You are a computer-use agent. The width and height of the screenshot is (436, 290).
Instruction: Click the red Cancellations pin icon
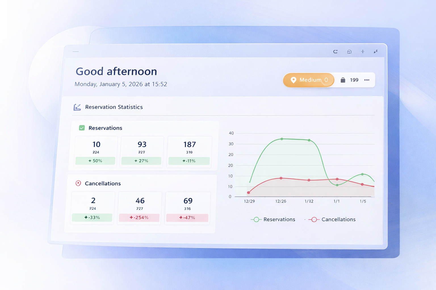[x=78, y=184]
